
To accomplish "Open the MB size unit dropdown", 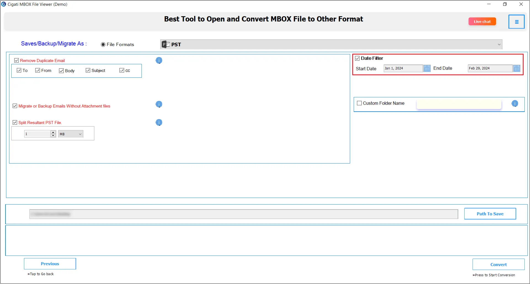I will [71, 134].
